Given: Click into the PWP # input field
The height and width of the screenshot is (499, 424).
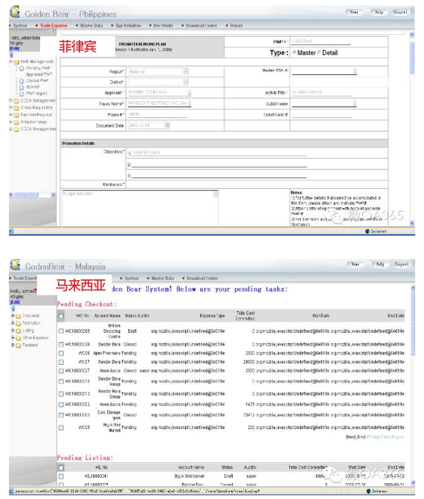Looking at the screenshot, I should point(320,41).
